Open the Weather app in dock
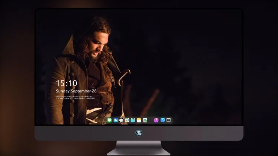The width and height of the screenshot is (278, 156). (x=116, y=120)
